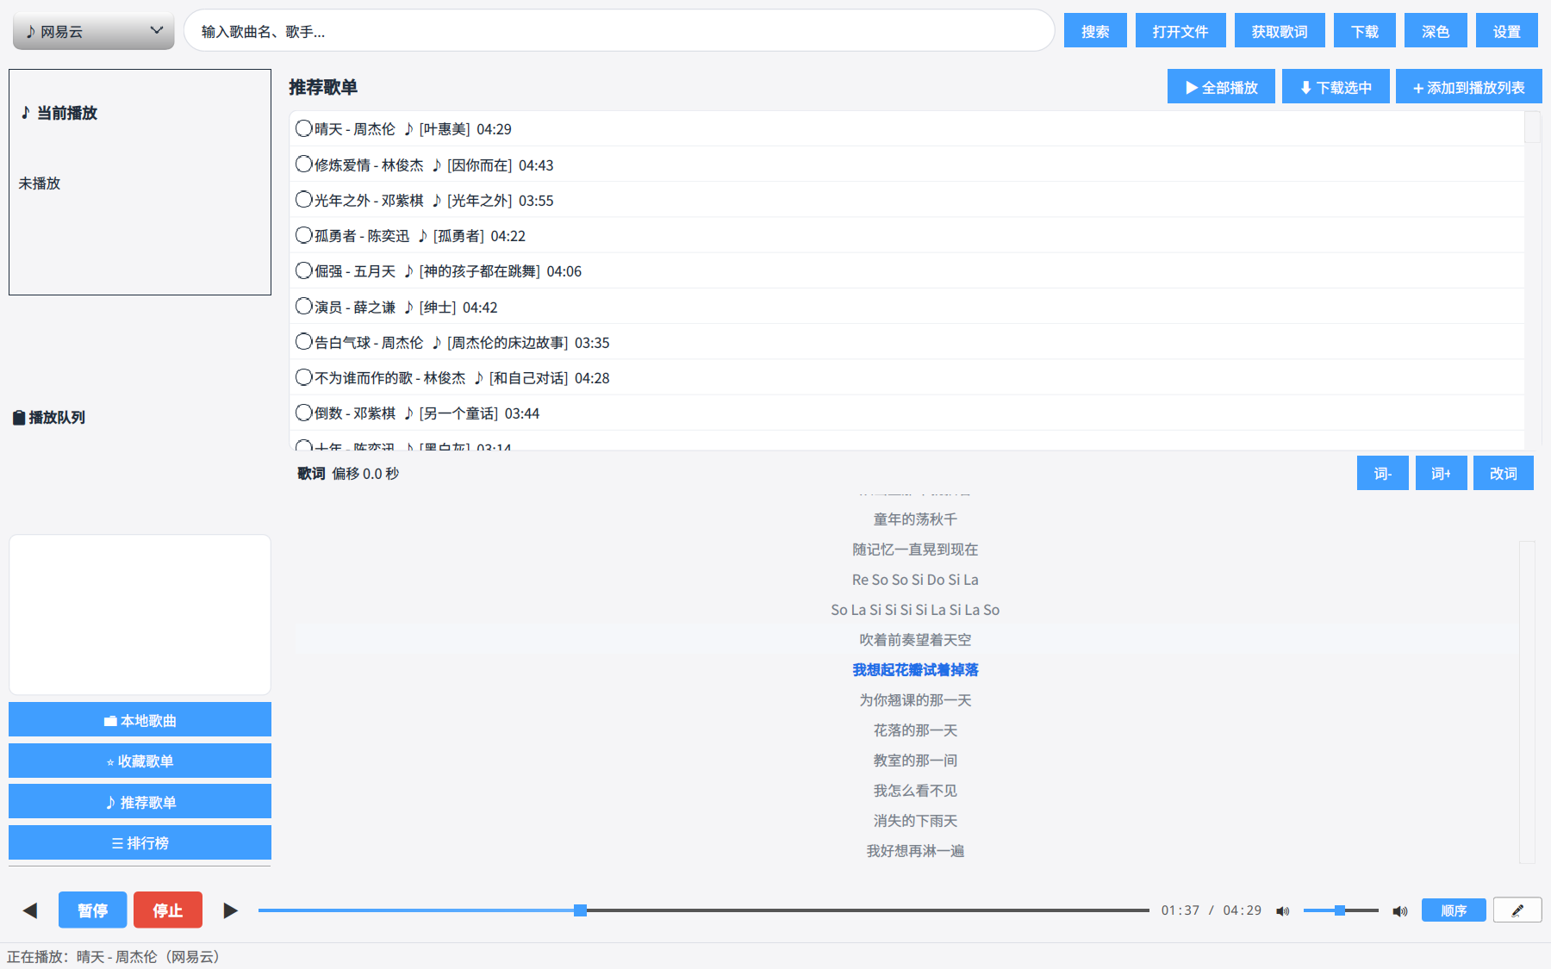This screenshot has width=1551, height=969.
Task: Click lyric line 吹着前奏望着天空
Action: (915, 639)
